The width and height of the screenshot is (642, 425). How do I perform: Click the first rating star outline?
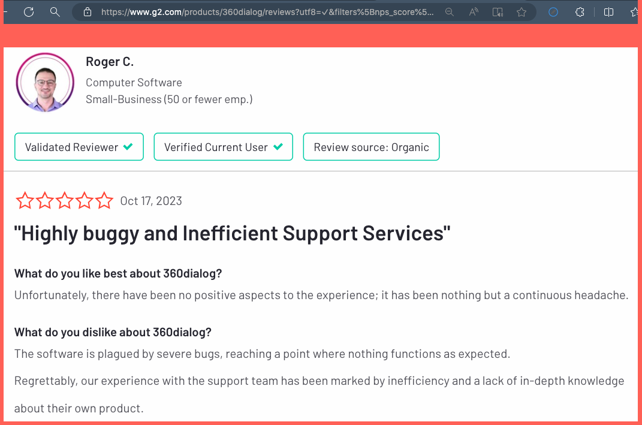coord(25,200)
